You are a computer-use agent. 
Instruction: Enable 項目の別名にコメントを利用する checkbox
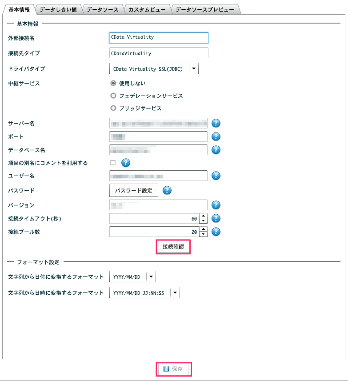tap(113, 163)
